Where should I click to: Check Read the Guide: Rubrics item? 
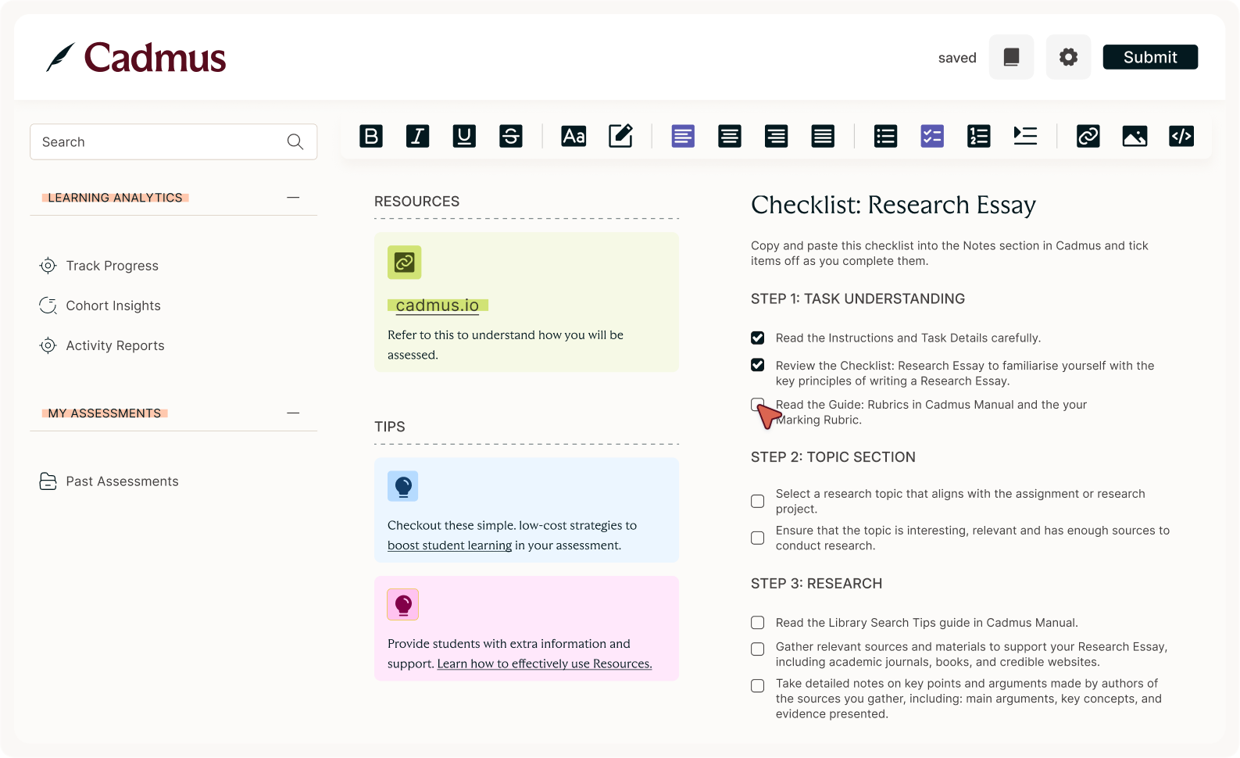pos(757,404)
